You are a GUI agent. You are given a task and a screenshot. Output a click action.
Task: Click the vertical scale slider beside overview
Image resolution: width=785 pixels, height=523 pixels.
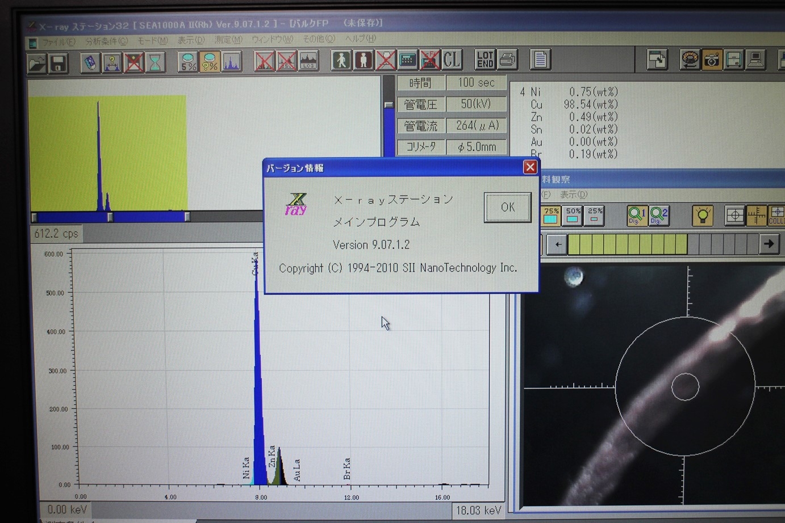389,104
